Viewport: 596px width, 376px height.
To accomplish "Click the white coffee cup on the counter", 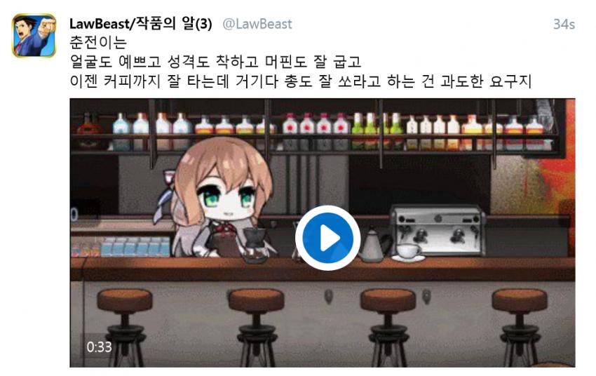I will click(x=409, y=253).
